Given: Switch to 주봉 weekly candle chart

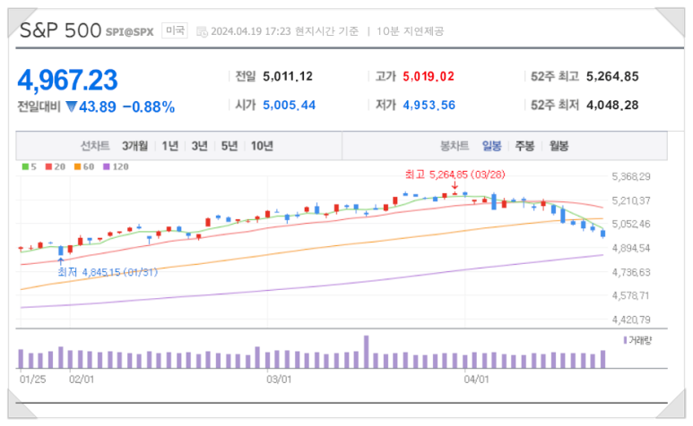Looking at the screenshot, I should pos(525,146).
